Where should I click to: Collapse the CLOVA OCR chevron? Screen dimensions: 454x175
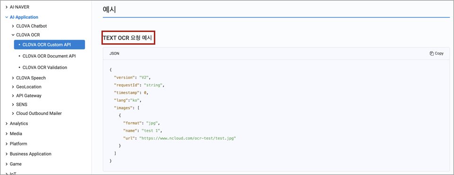[13, 35]
